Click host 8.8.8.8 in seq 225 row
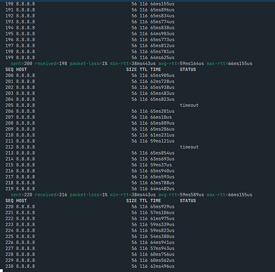This screenshot has width=275, height=272. click(26, 237)
